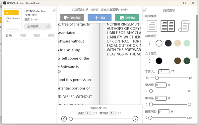Click the paragraph spacing slider handle

(150, 118)
